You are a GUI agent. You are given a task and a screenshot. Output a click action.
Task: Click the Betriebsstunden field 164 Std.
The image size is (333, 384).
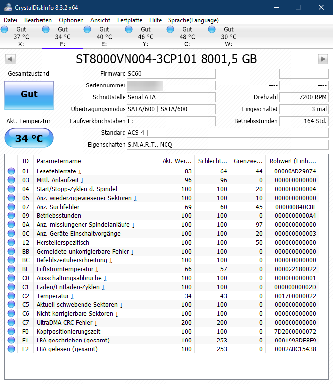tap(304, 121)
